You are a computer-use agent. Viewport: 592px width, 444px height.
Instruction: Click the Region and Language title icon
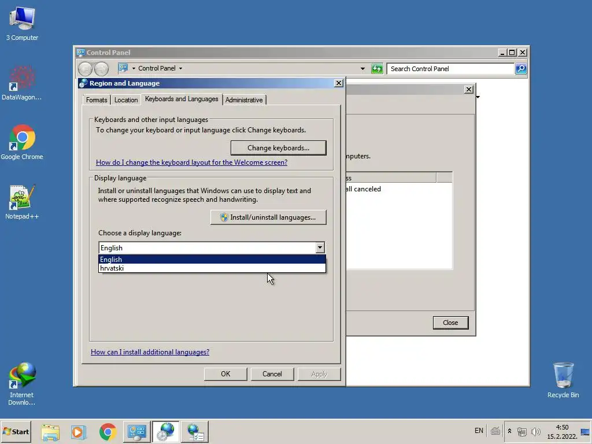point(83,83)
